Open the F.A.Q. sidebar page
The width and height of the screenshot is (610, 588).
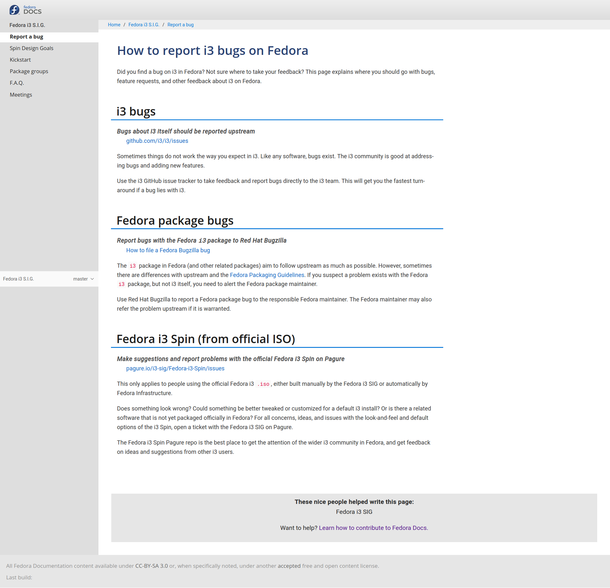point(17,83)
